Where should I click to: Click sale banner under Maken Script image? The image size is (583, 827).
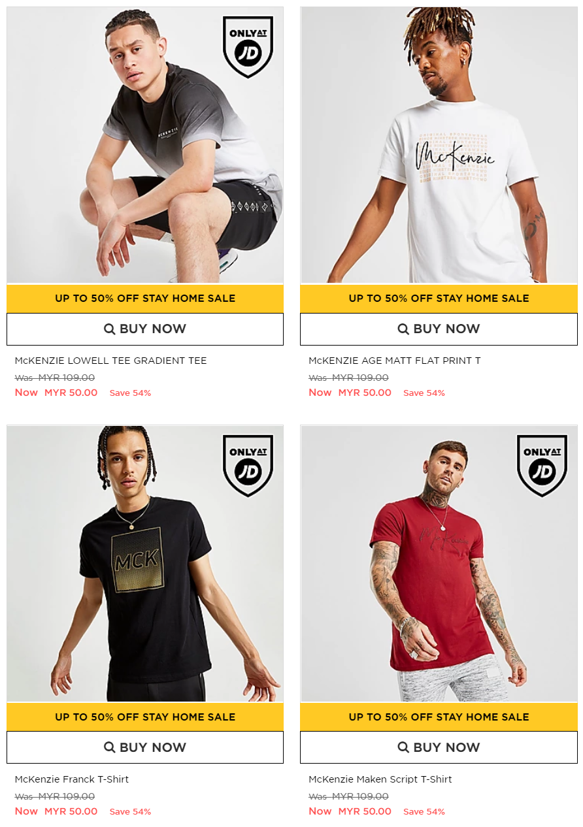[x=439, y=717]
